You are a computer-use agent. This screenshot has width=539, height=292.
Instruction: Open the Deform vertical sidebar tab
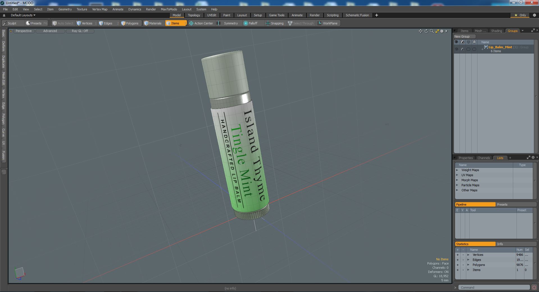pos(3,46)
